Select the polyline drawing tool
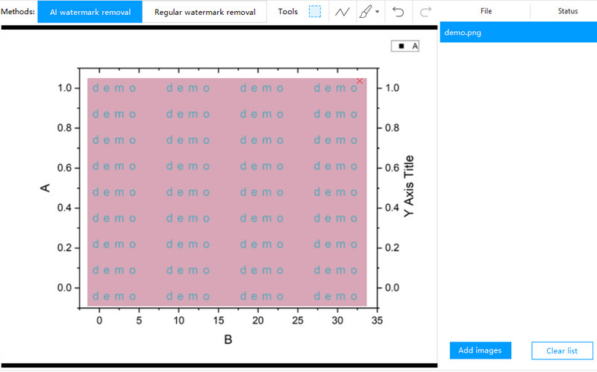Image resolution: width=597 pixels, height=372 pixels. [x=342, y=12]
